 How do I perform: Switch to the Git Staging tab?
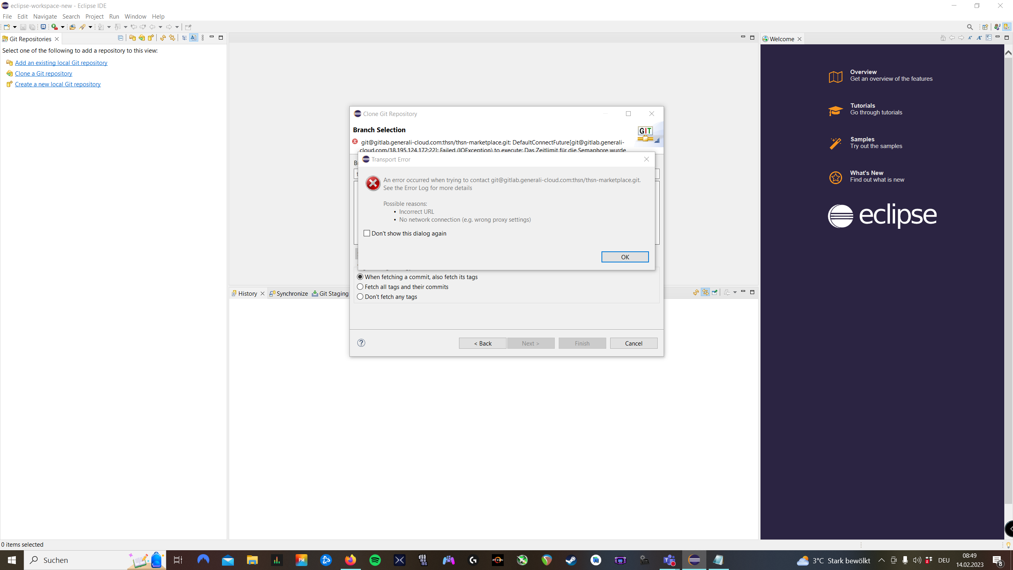(330, 293)
